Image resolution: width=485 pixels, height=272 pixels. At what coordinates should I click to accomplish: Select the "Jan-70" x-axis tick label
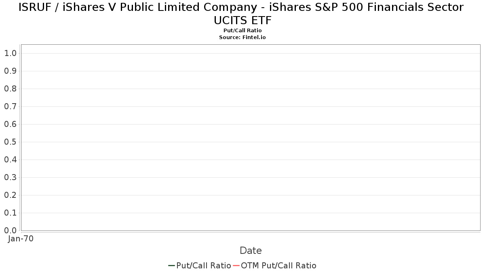(x=21, y=239)
